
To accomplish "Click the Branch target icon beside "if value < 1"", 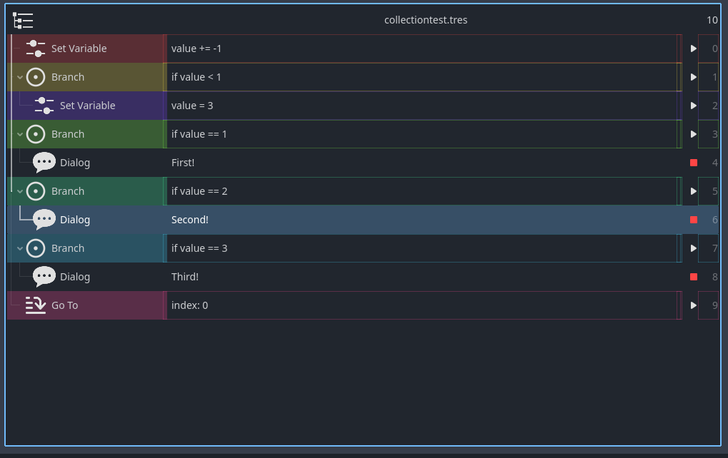I will point(35,76).
